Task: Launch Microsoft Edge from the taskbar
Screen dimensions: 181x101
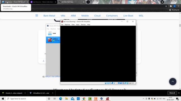Action: 61,98
